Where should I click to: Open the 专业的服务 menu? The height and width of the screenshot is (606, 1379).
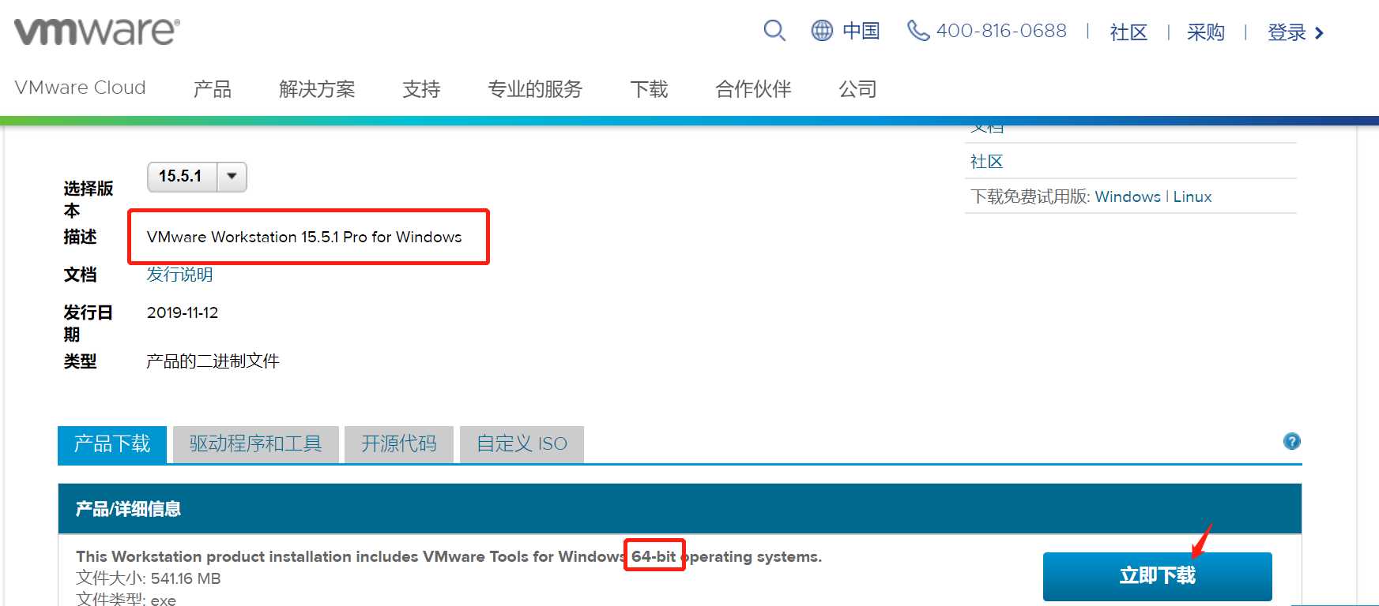[x=535, y=89]
